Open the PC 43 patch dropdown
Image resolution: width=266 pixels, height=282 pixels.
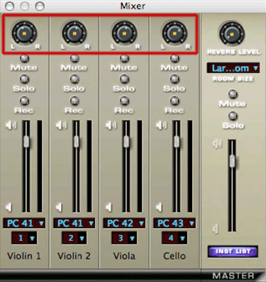[174, 223]
